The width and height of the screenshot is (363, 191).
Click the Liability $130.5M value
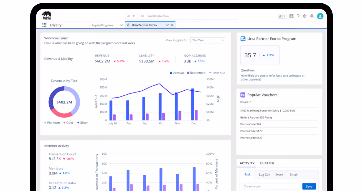147,61
